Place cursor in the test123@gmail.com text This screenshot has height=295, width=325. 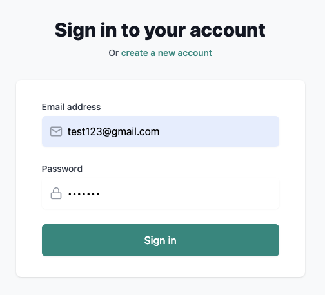[x=113, y=131]
